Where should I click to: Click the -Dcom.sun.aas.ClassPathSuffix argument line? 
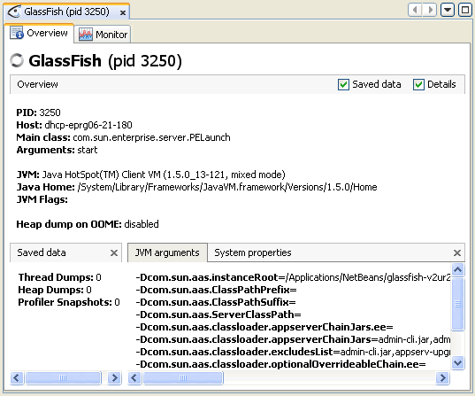[x=216, y=302]
